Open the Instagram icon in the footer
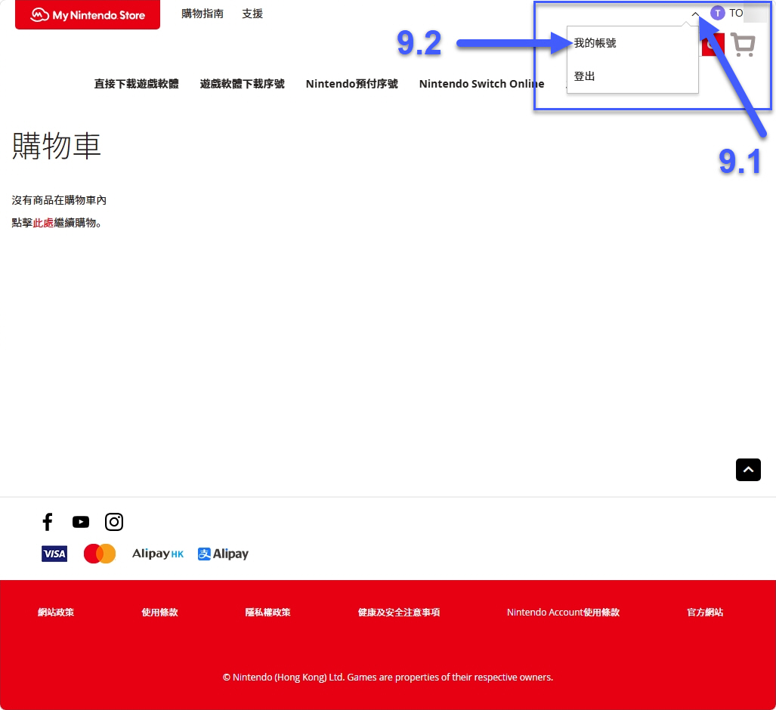This screenshot has width=776, height=710. coord(114,522)
